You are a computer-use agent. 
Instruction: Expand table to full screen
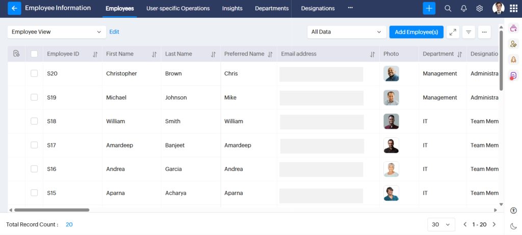point(453,32)
